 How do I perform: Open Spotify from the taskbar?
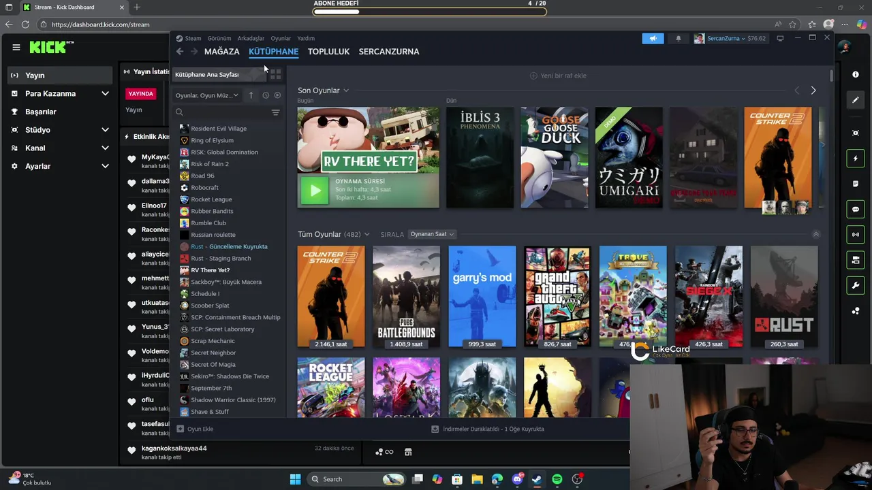(557, 479)
